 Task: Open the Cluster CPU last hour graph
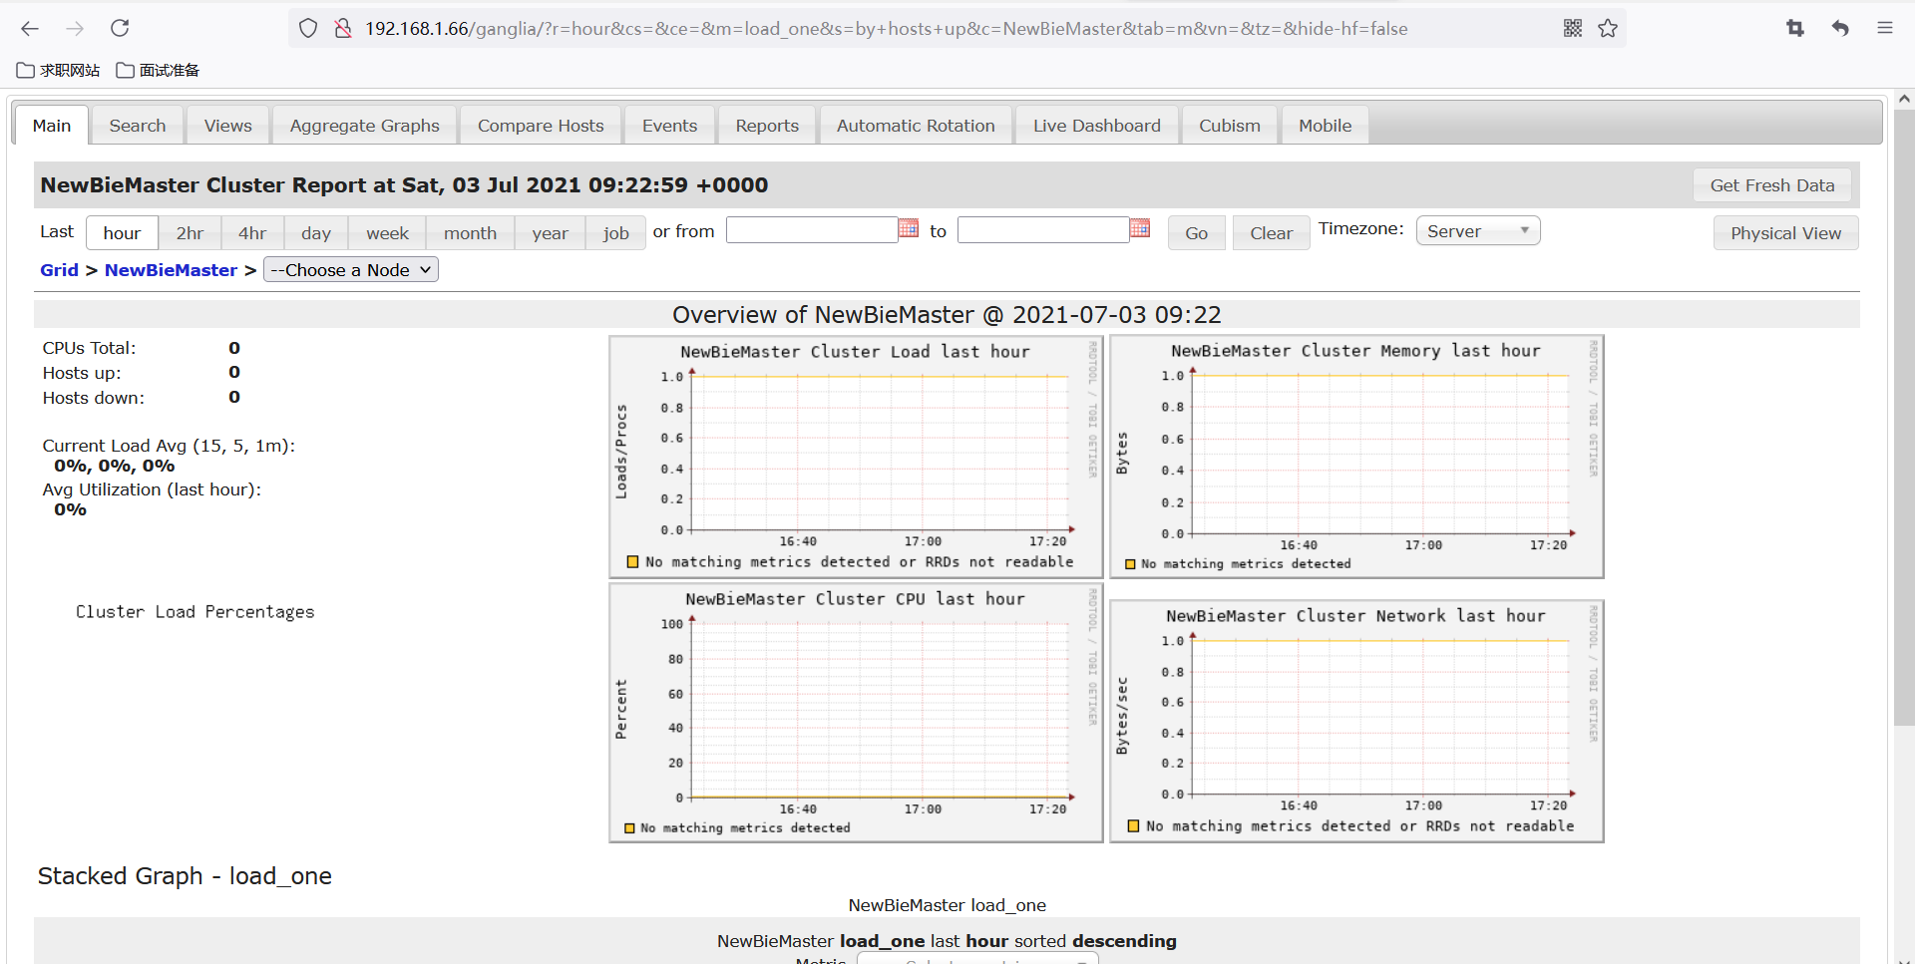[x=856, y=713]
